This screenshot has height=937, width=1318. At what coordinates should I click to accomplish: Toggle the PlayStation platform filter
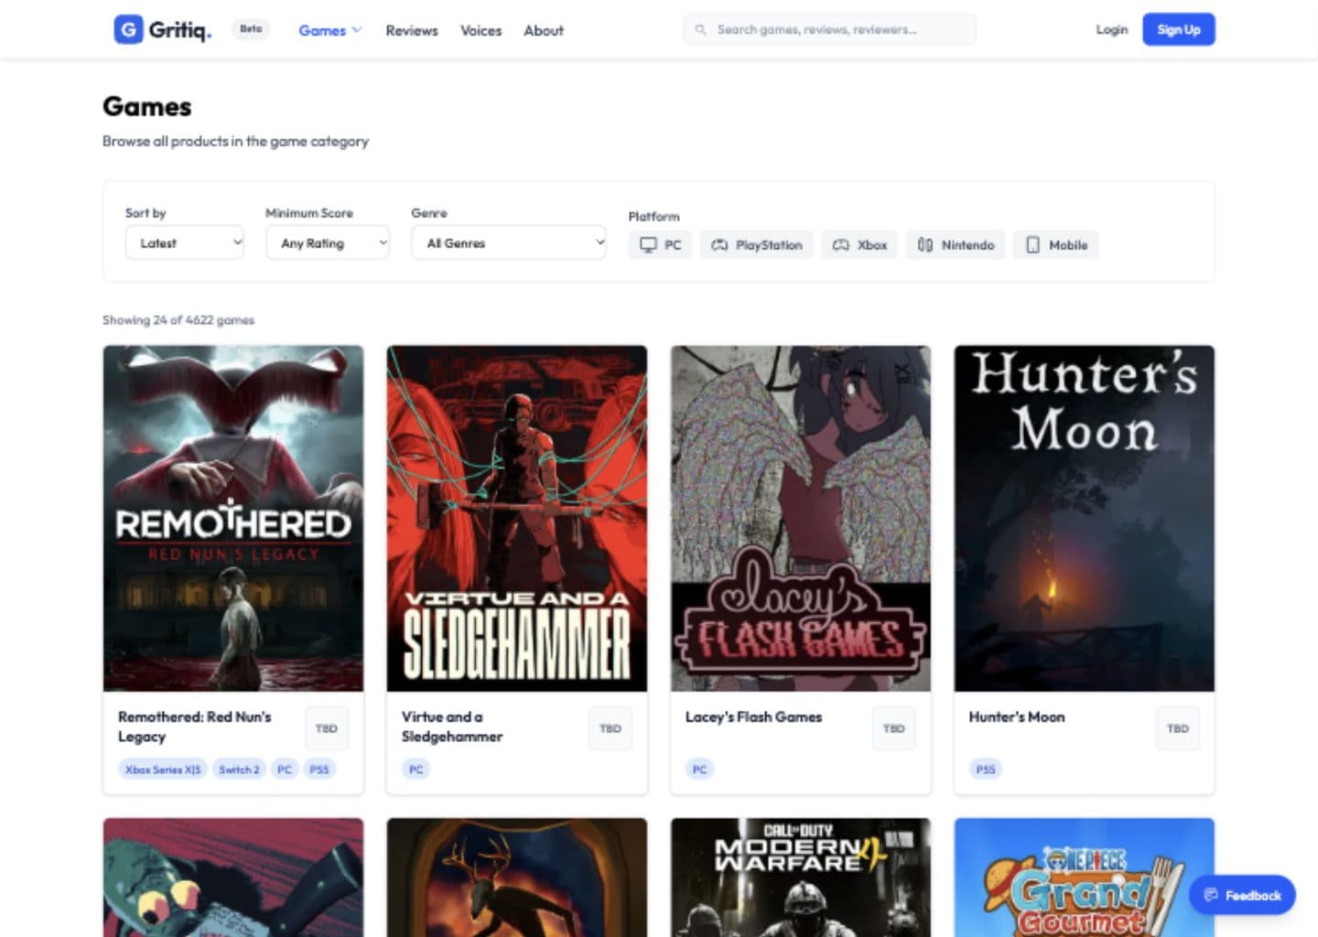click(757, 245)
